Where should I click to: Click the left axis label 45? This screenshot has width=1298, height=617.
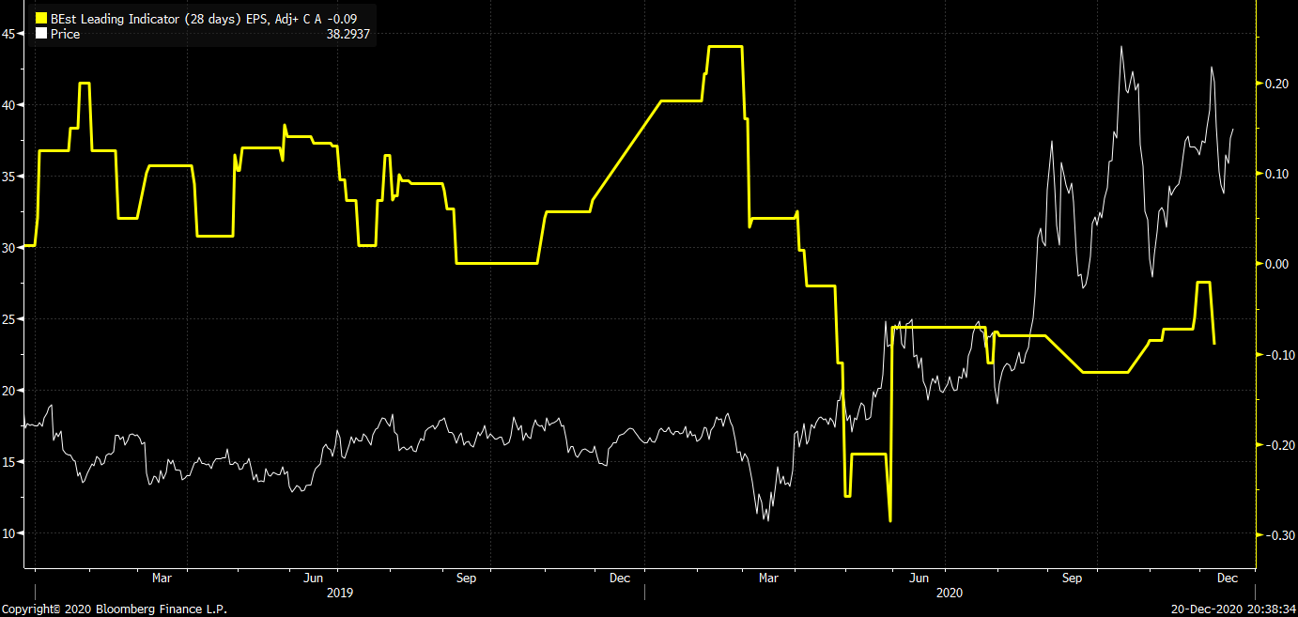point(8,34)
